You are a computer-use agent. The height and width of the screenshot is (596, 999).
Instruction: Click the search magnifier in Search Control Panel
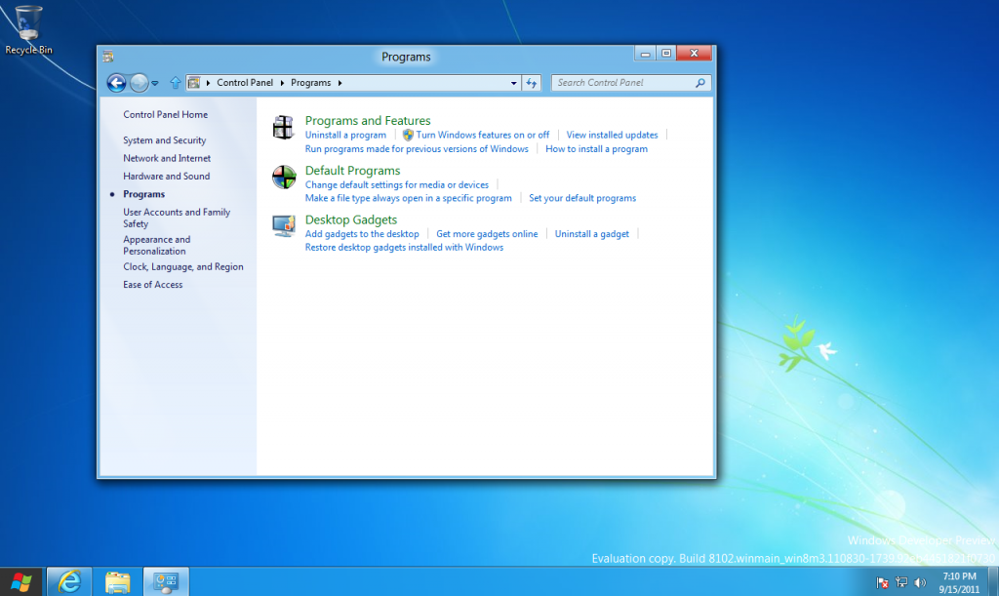click(700, 83)
